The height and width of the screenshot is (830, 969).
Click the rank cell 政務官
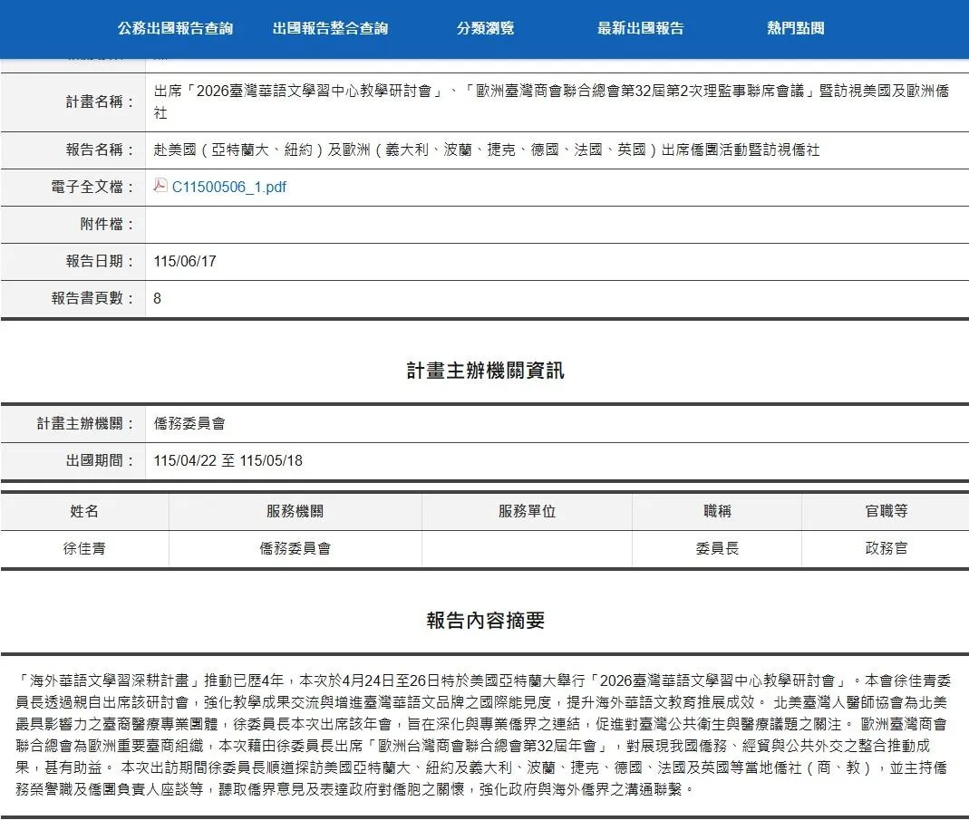(x=887, y=548)
